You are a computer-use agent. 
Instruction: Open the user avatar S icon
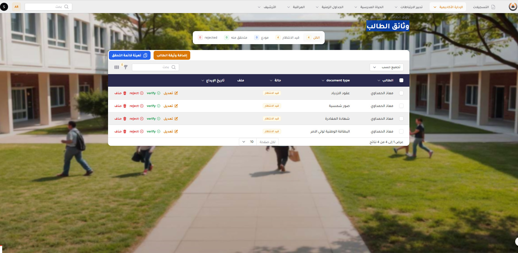(x=4, y=7)
